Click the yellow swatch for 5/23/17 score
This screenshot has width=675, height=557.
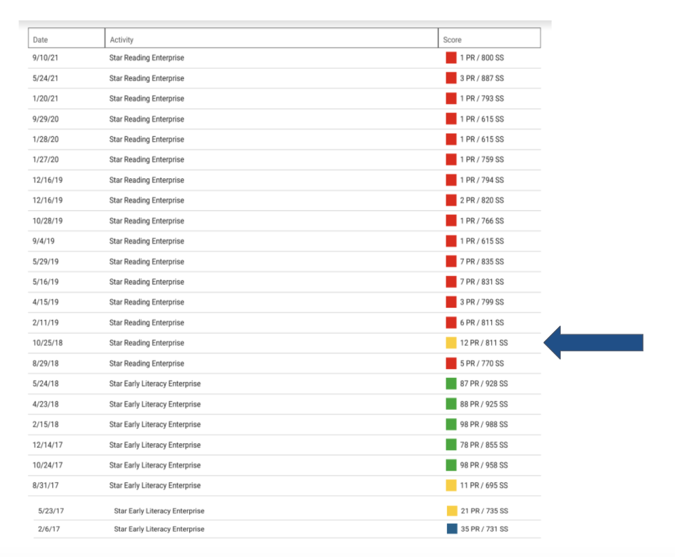[452, 511]
